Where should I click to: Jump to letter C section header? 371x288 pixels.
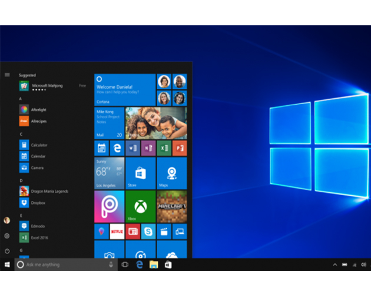(21, 134)
